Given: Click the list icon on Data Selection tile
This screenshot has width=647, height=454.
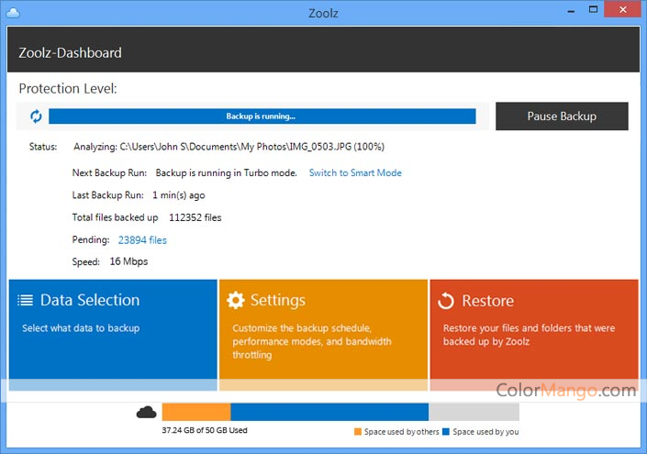Looking at the screenshot, I should 25,300.
